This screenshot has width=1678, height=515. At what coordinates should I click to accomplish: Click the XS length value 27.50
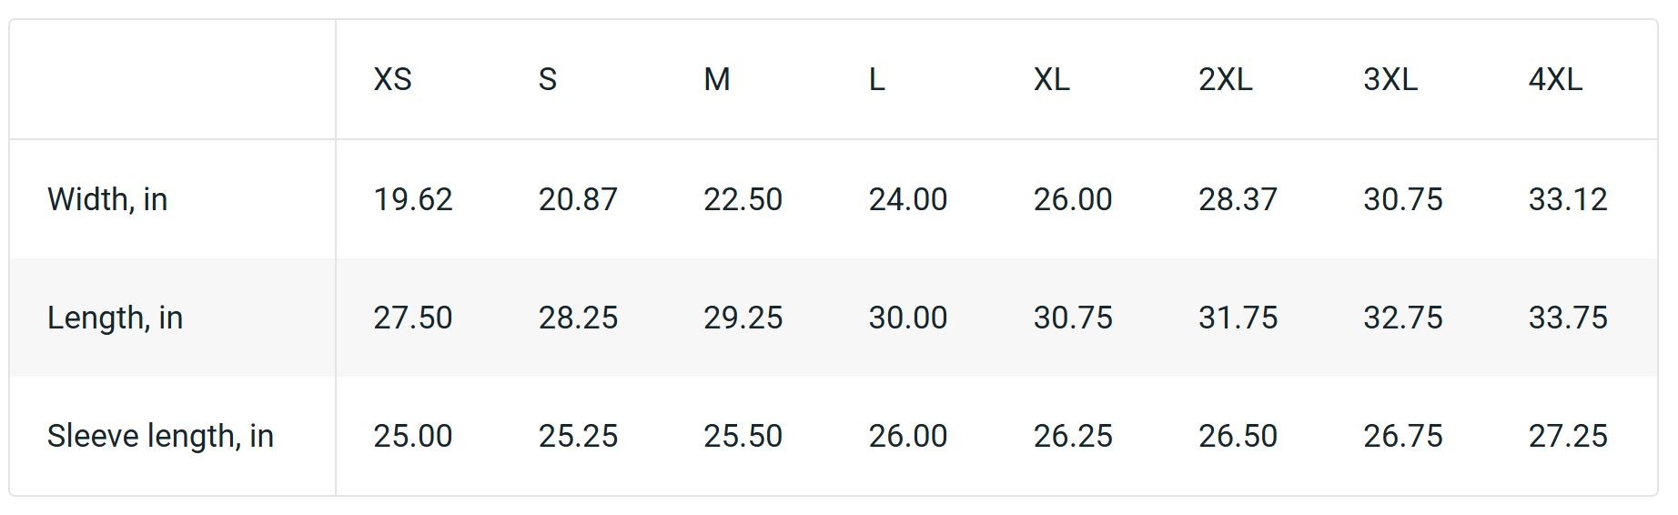click(412, 318)
